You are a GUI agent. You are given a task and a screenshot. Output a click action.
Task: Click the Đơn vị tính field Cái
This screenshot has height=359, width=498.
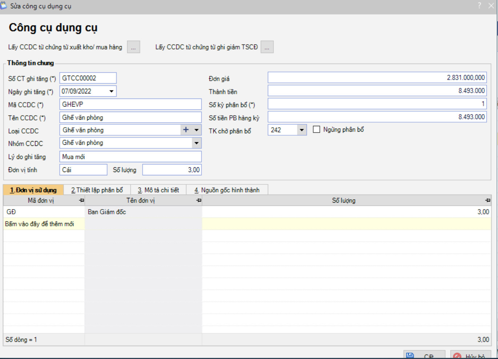(83, 170)
